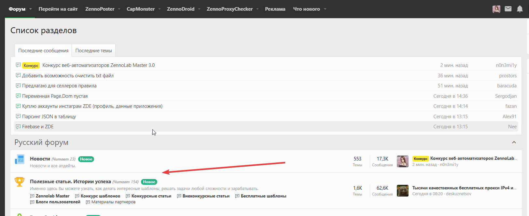Viewport: 529px width, 216px height.
Task: Open Форум dropdown arrow in navigation
Action: (31, 9)
